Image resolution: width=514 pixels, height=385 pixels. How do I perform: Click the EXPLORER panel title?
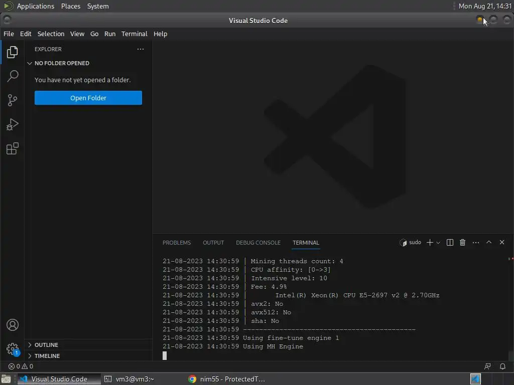pyautogui.click(x=48, y=49)
